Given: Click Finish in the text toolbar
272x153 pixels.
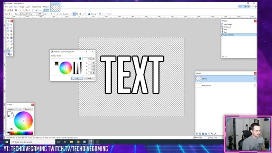Looking at the screenshot, I should click(x=109, y=14).
